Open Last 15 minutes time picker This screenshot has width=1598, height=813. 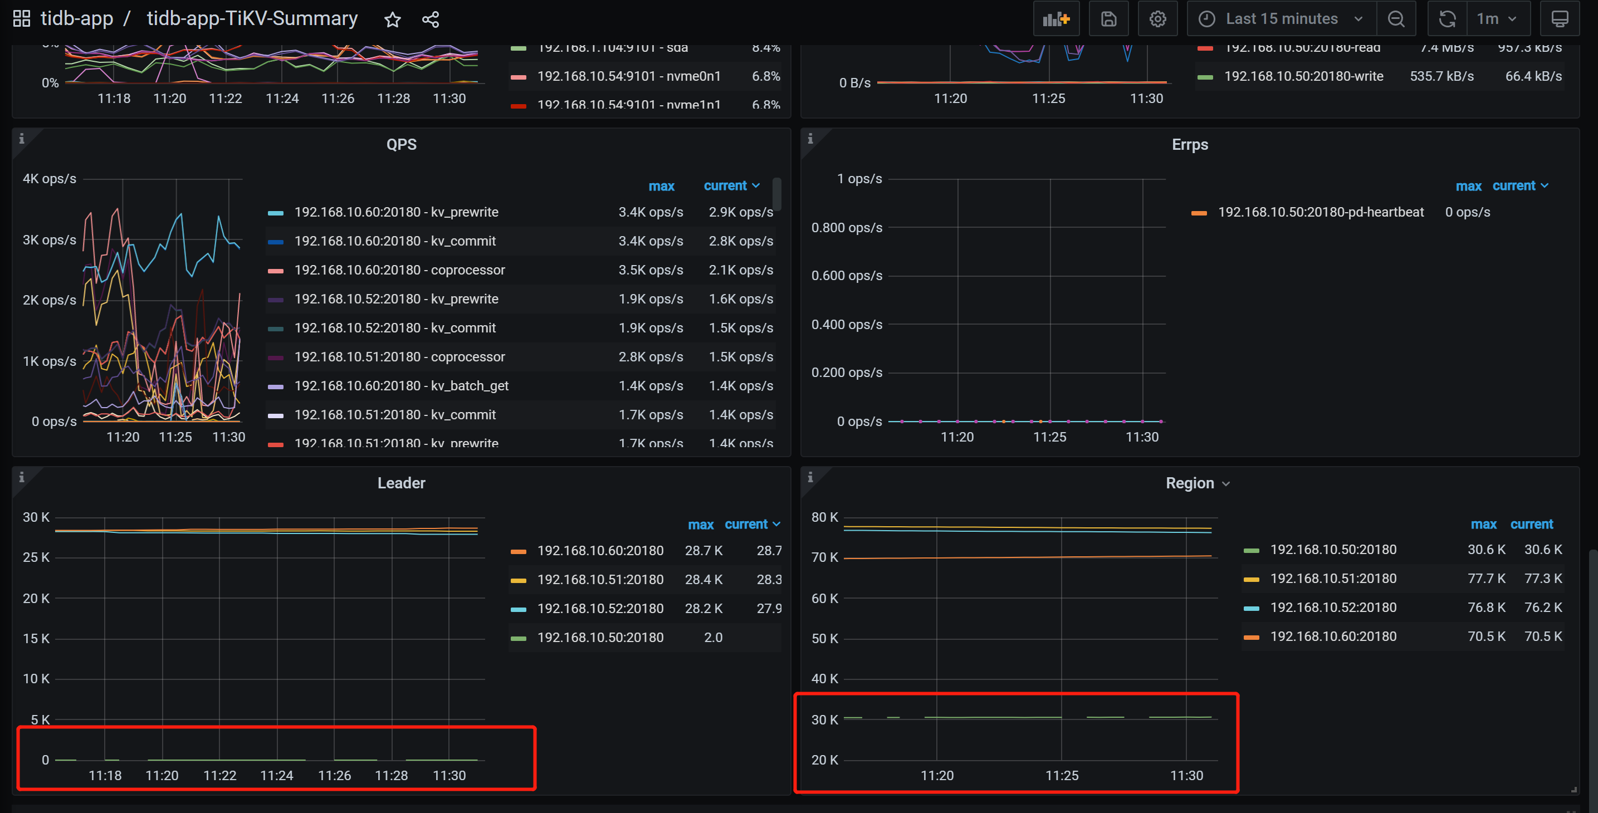click(1281, 19)
